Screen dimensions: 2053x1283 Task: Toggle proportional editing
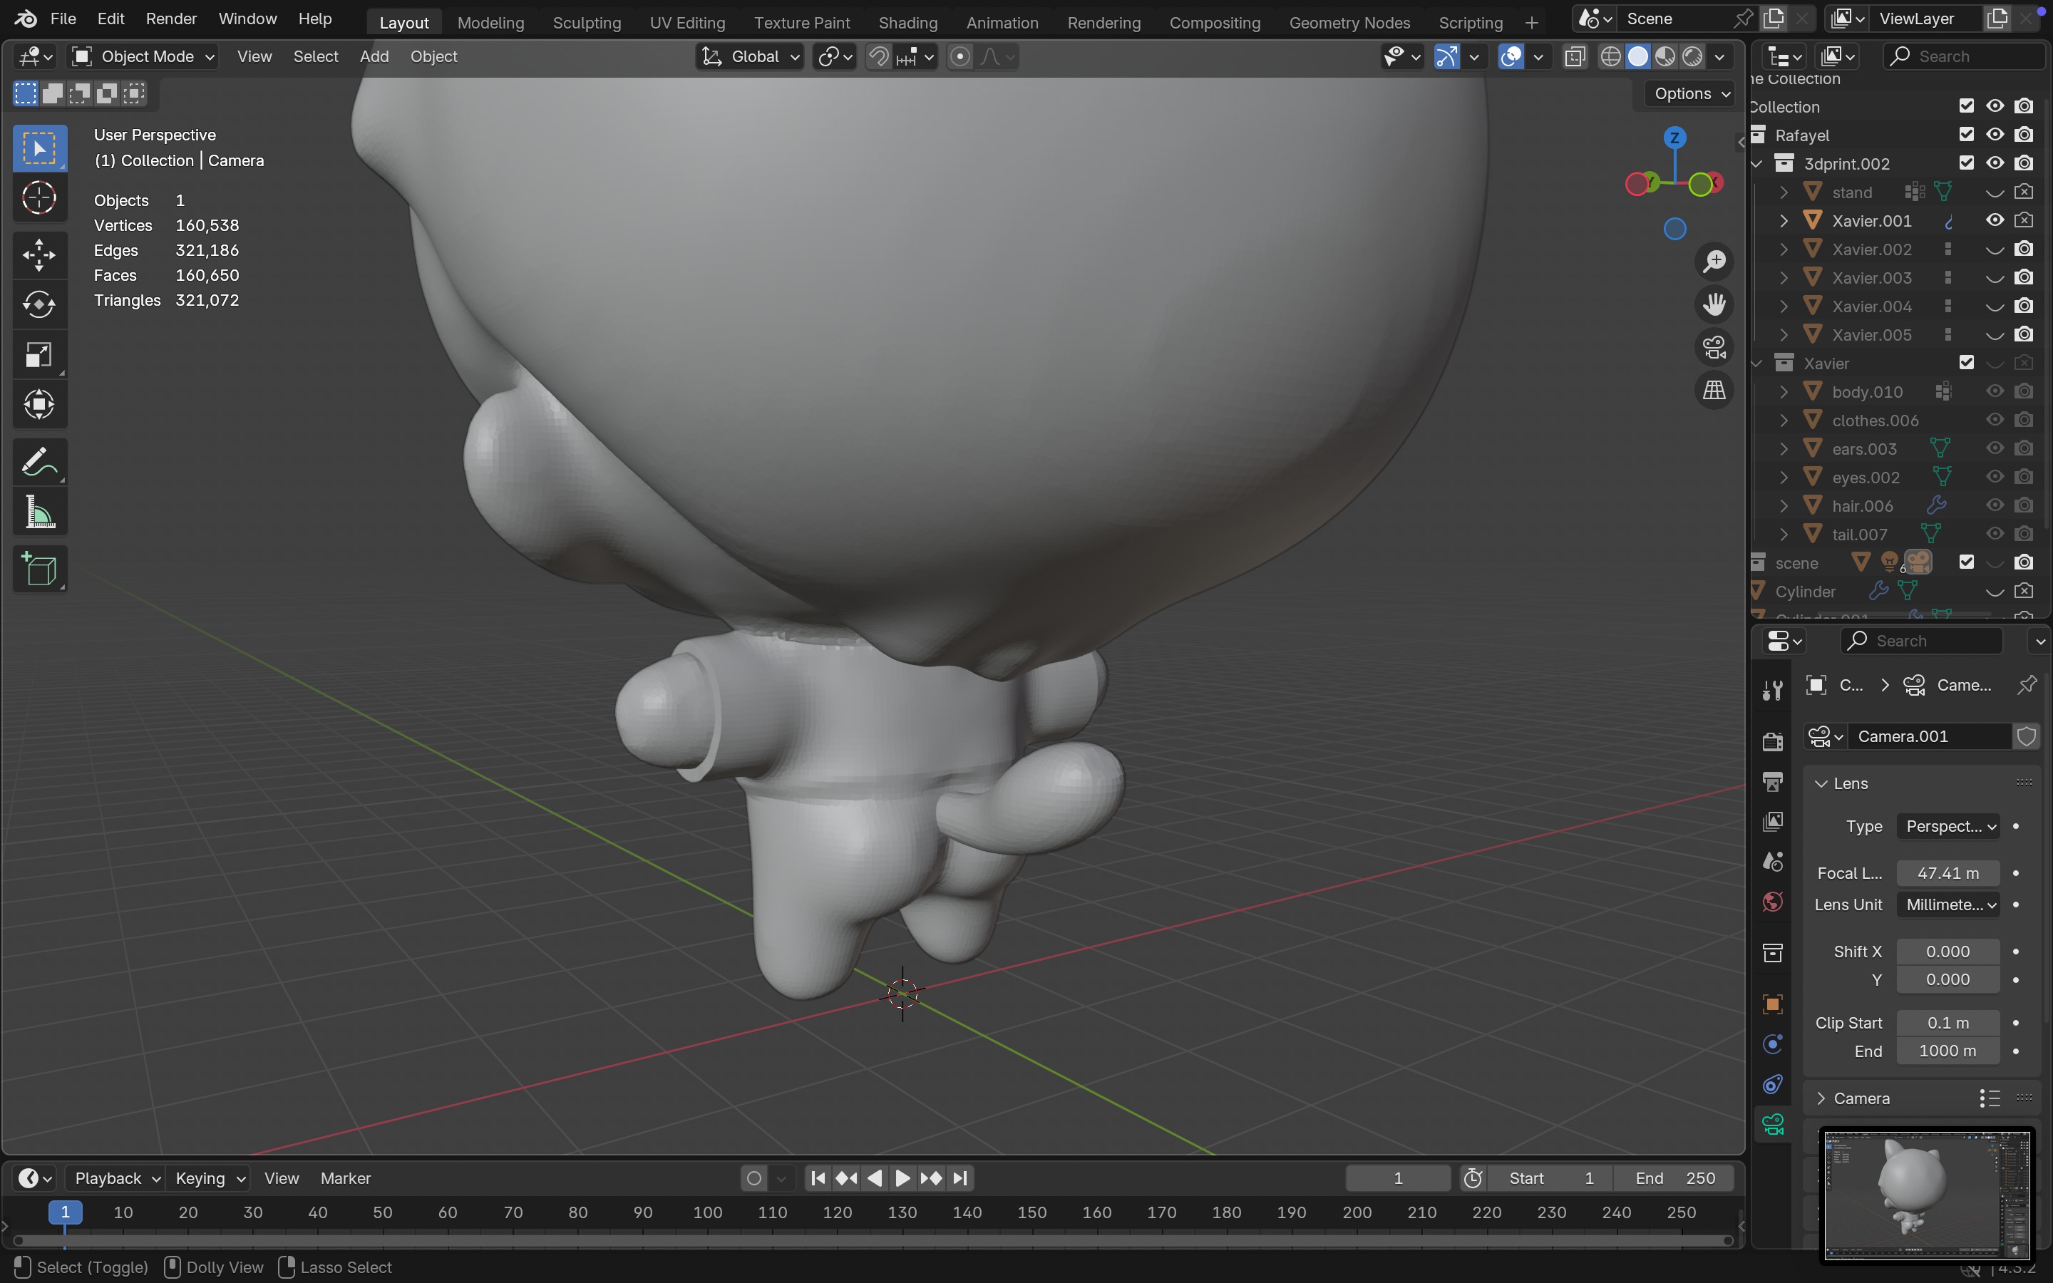(959, 57)
